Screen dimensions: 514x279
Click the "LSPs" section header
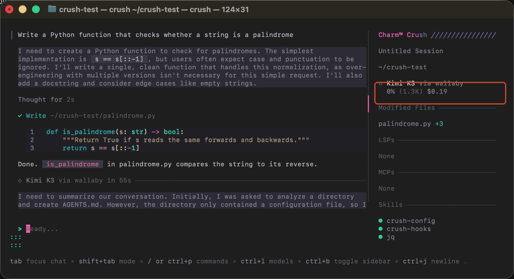coord(386,140)
